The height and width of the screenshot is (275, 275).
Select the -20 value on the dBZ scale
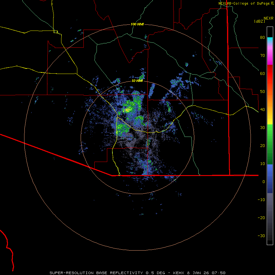click(261, 218)
